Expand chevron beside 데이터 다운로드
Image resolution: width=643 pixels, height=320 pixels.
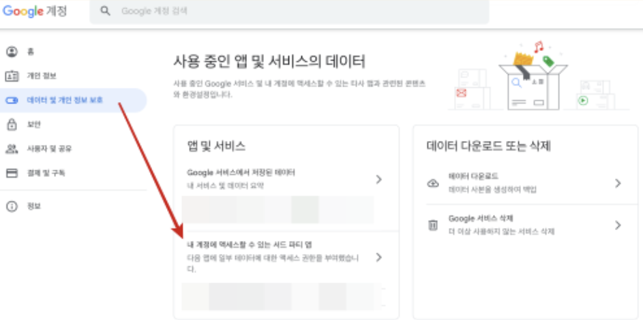(x=618, y=183)
